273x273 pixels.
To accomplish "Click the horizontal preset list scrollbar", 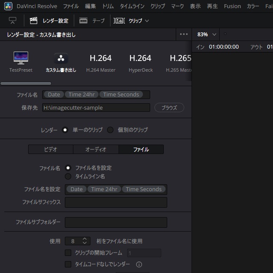I will tap(26, 84).
